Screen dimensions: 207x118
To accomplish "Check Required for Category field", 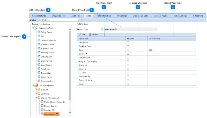I will click(x=128, y=69).
